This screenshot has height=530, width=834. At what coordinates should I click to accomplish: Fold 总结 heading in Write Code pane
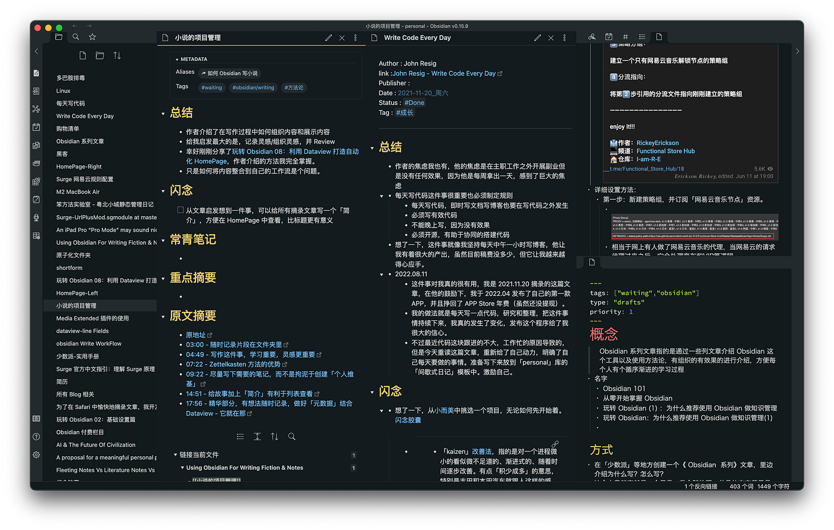372,148
